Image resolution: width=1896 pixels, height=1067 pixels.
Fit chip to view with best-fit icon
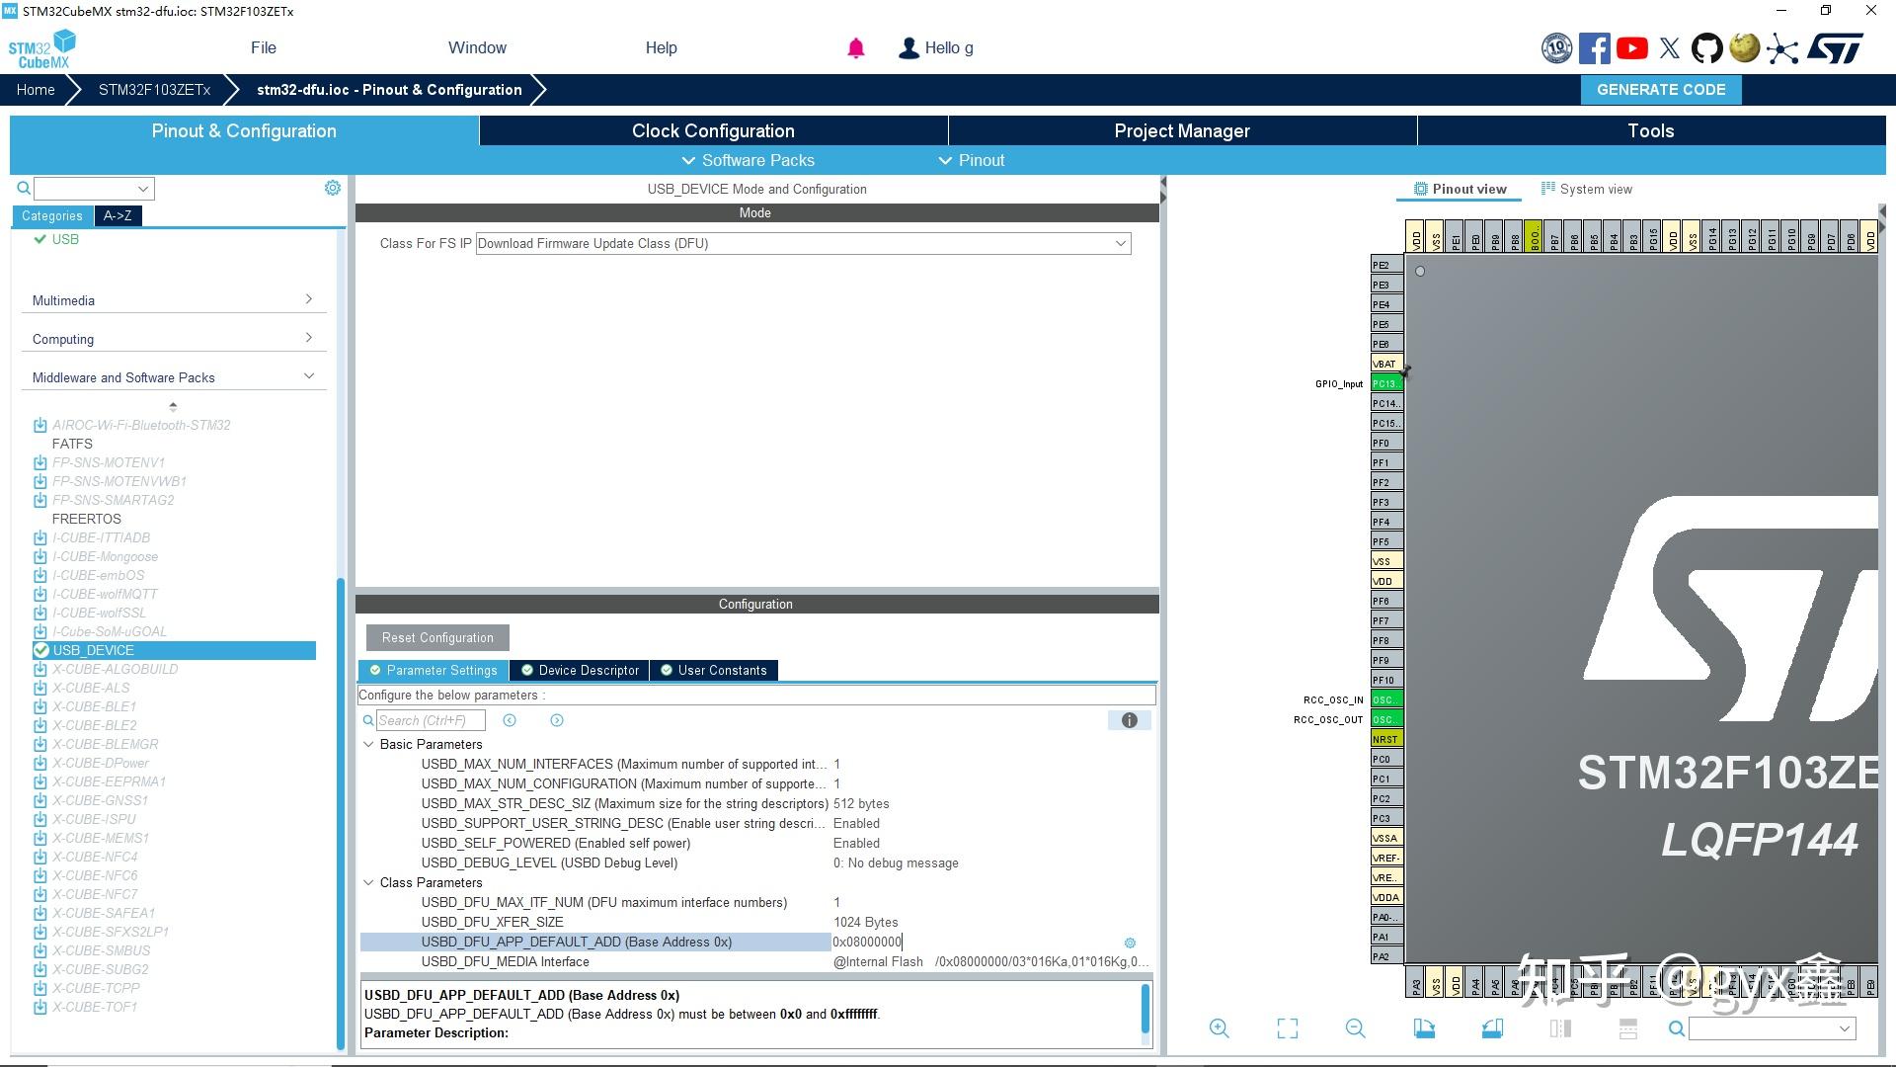coord(1287,1028)
